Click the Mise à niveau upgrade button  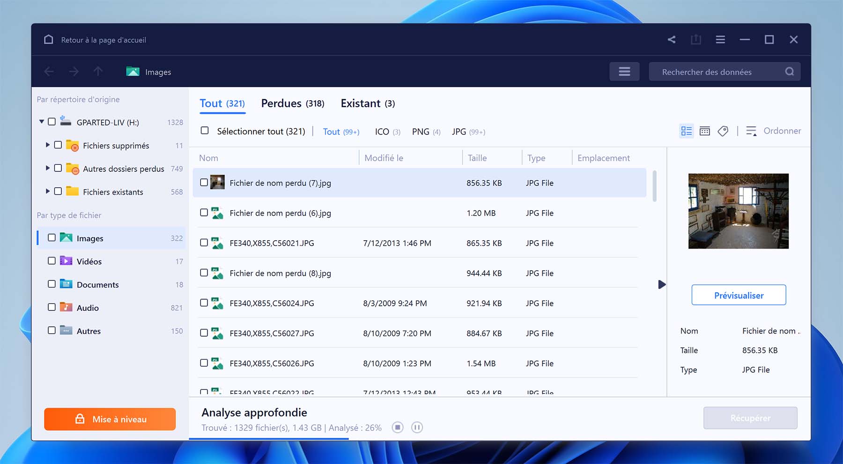coord(110,419)
